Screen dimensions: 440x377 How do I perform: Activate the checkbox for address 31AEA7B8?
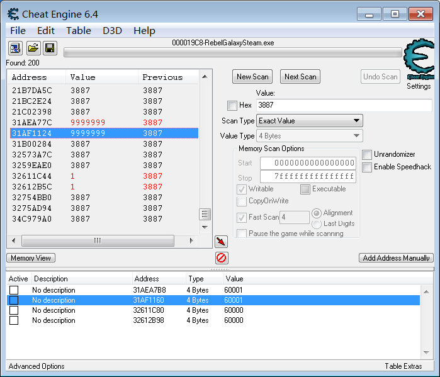pyautogui.click(x=14, y=290)
